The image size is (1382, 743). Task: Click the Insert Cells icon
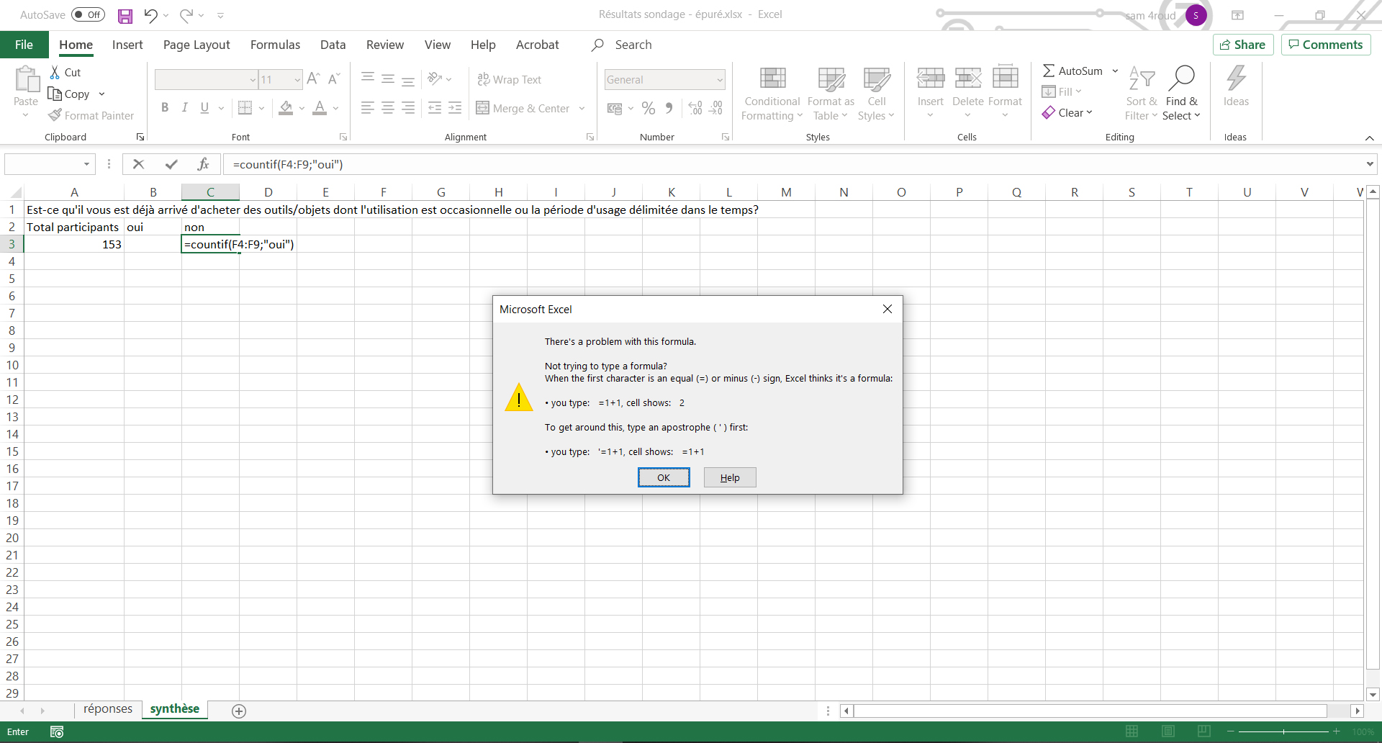[x=931, y=78]
